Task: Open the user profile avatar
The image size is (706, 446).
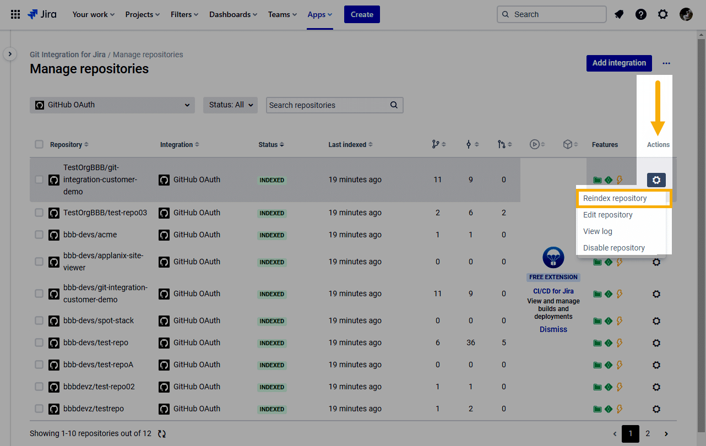Action: point(686,14)
